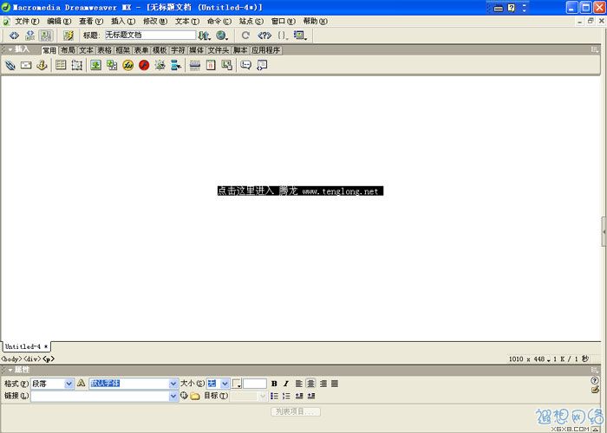This screenshot has width=607, height=433.
Task: Switch to Code view
Action: (14, 36)
